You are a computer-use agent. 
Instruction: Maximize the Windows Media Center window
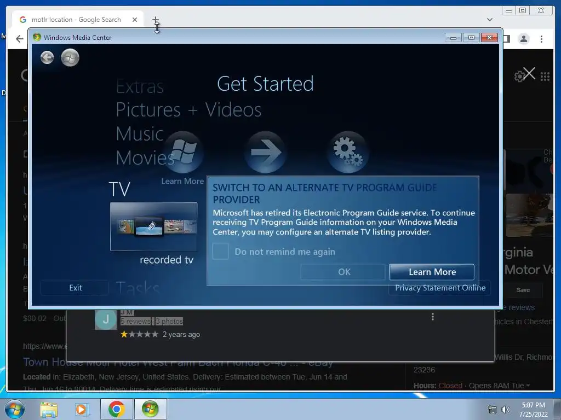472,38
